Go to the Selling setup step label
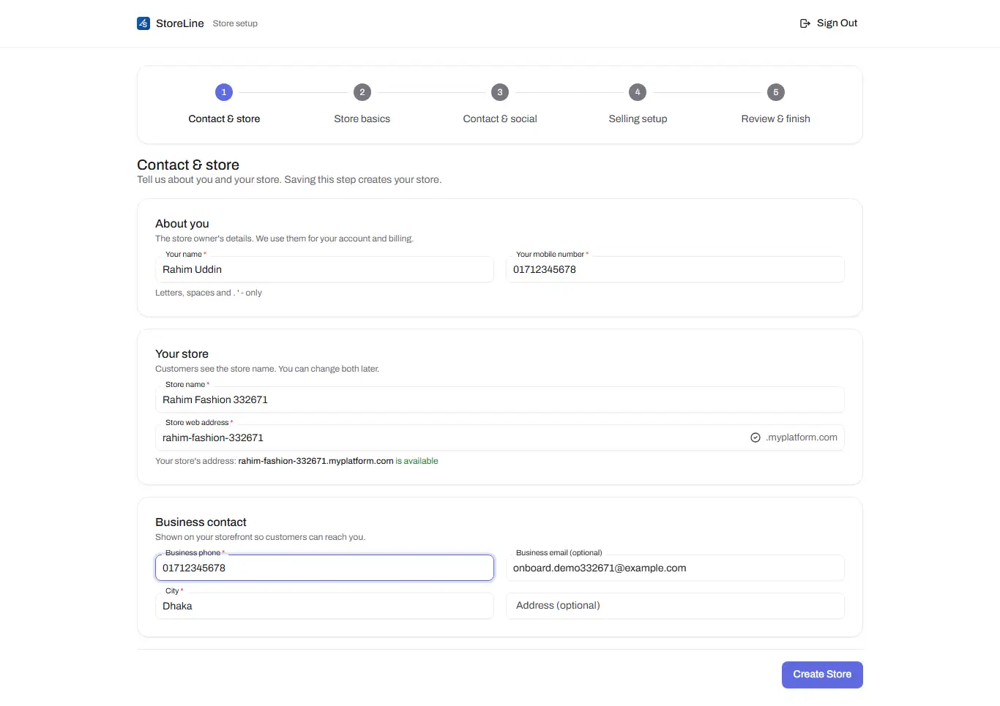Screen dimensions: 1000x706 (x=638, y=119)
